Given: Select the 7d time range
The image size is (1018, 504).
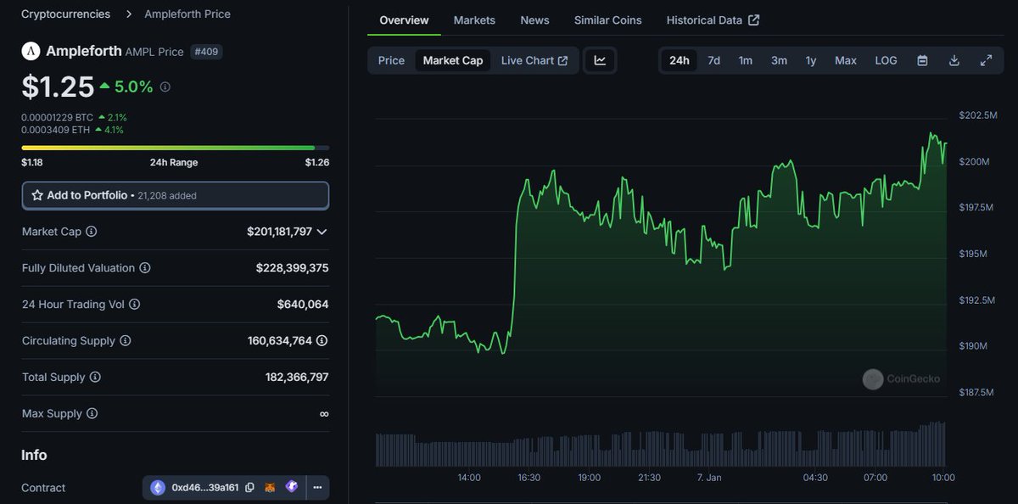Looking at the screenshot, I should [x=714, y=60].
